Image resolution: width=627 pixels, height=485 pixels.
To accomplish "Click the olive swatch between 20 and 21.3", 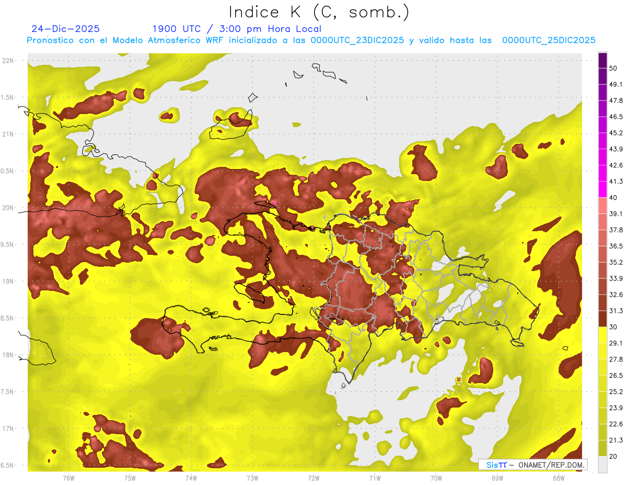I will pos(602,448).
